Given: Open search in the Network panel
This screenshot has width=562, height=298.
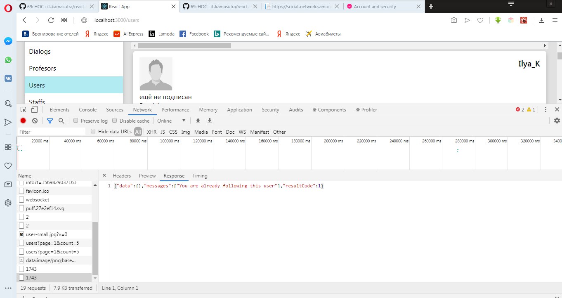Looking at the screenshot, I should 61,121.
